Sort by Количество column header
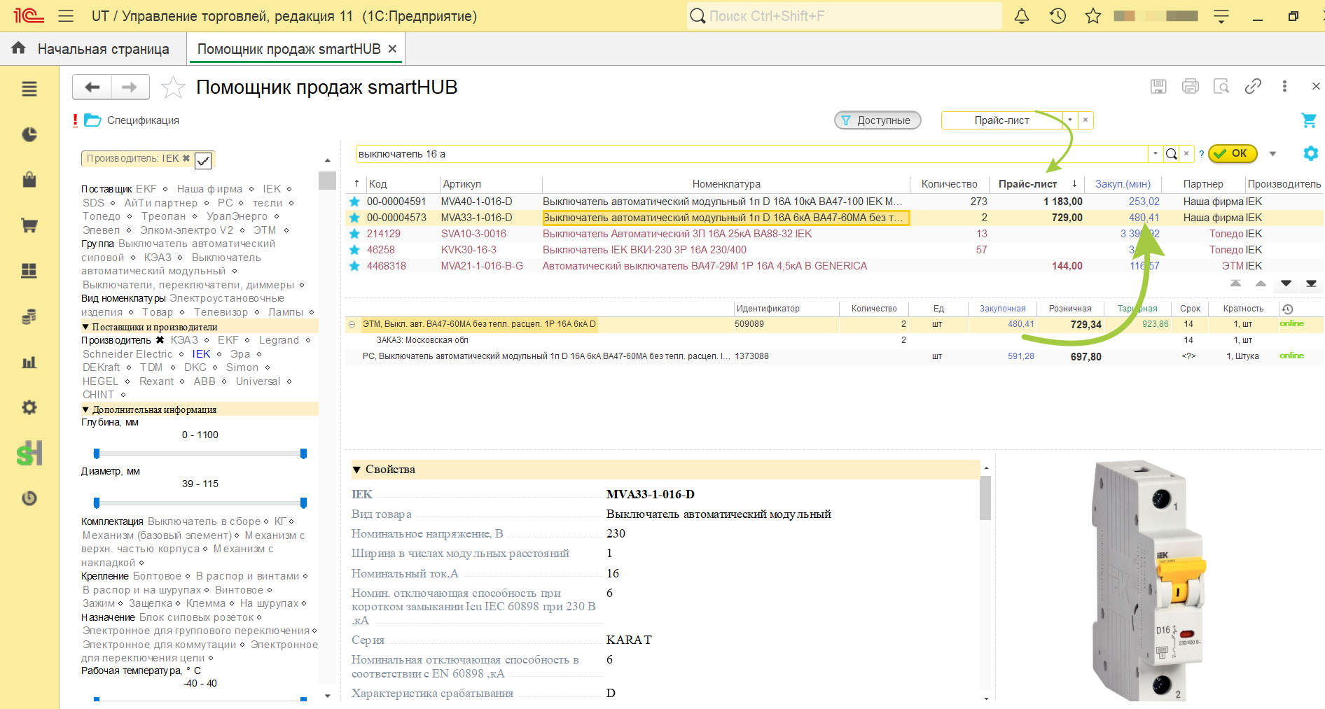The height and width of the screenshot is (709, 1325). click(949, 184)
